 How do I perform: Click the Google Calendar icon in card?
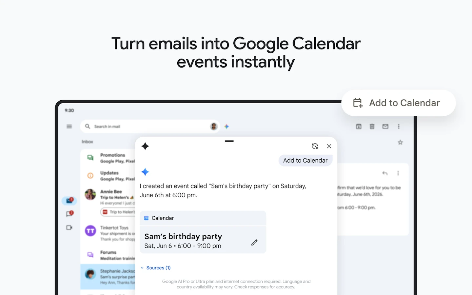(147, 218)
